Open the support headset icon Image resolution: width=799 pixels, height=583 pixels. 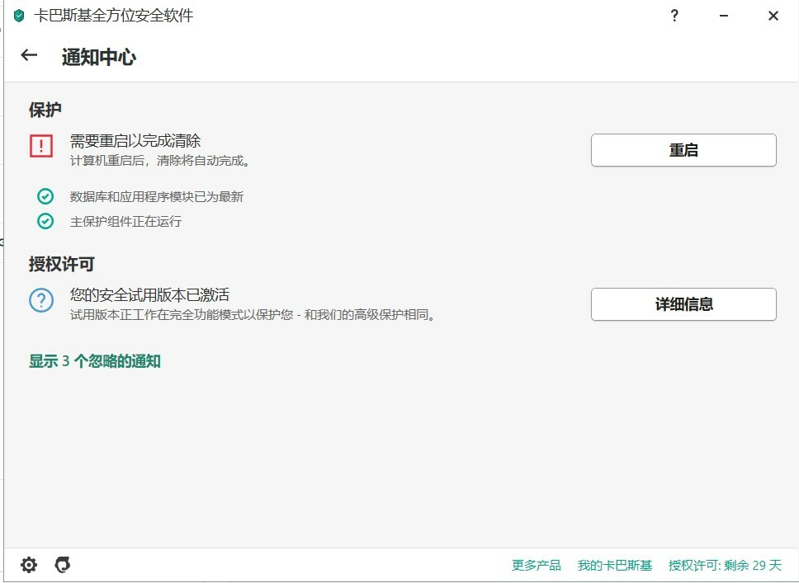tap(63, 565)
